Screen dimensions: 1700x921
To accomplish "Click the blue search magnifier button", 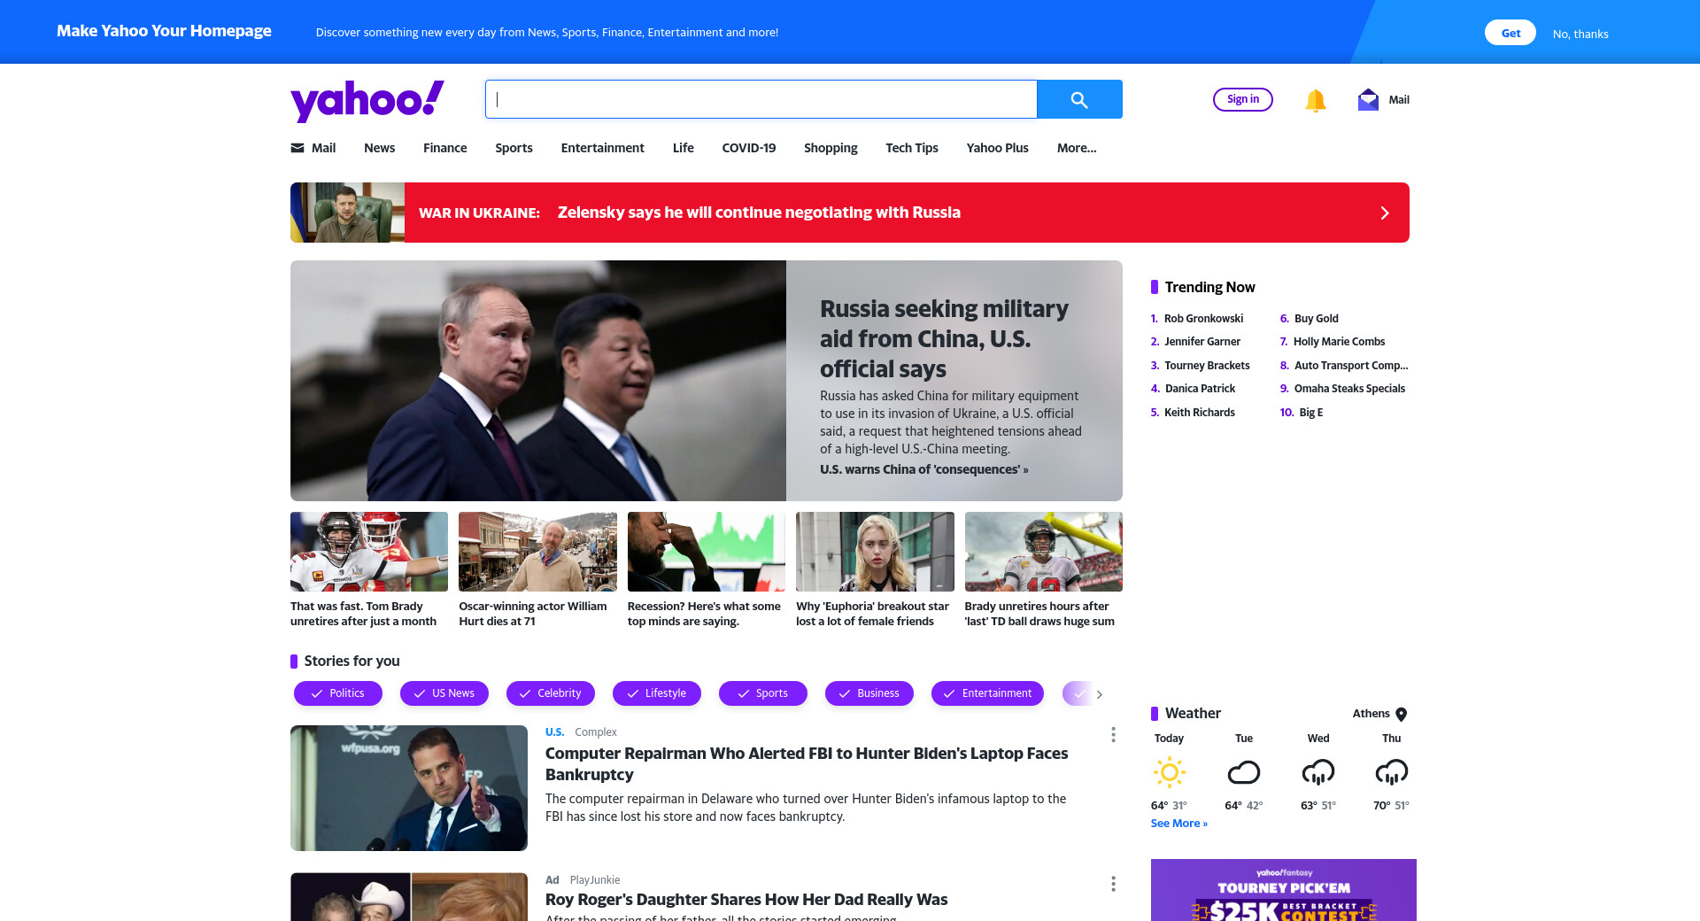I will 1079,99.
